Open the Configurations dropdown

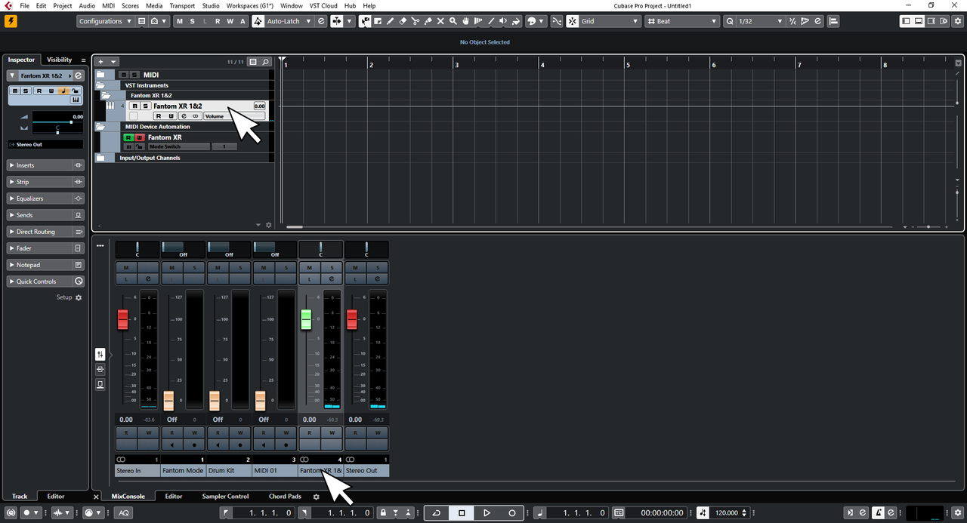tap(106, 21)
